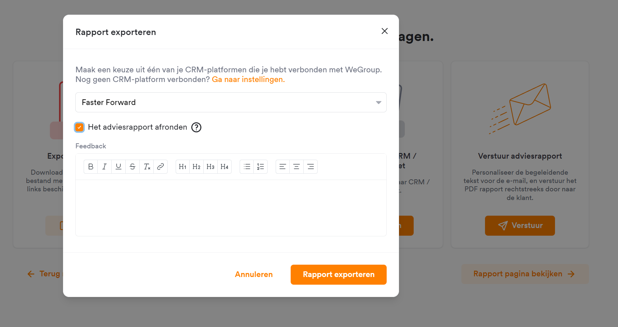Open the Faster Forward CRM dropdown
Image resolution: width=618 pixels, height=327 pixels.
231,102
